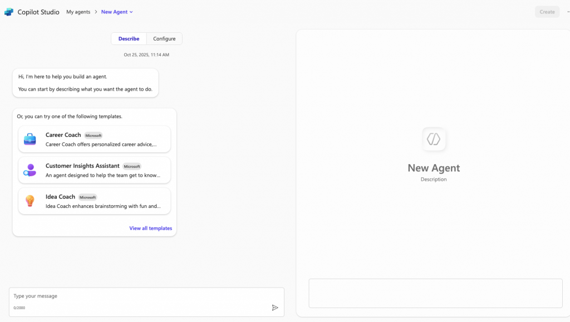570x322 pixels.
Task: Click the Copilot Studio logo icon
Action: pyautogui.click(x=9, y=12)
